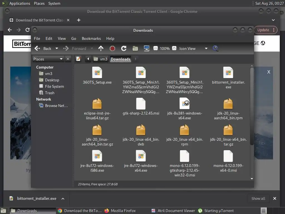Close the BitTorrent Chrome tab

[68, 20]
